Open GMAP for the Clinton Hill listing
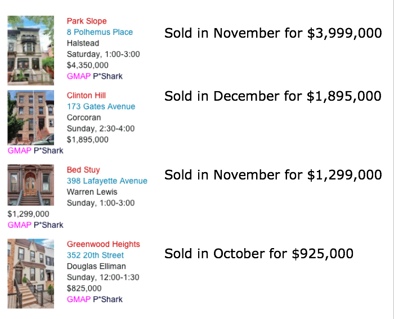 point(19,150)
